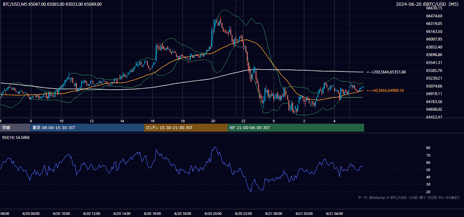Click the BTC/USD,M5 OHLC header text
The height and width of the screenshot is (217, 464).
pos(52,4)
